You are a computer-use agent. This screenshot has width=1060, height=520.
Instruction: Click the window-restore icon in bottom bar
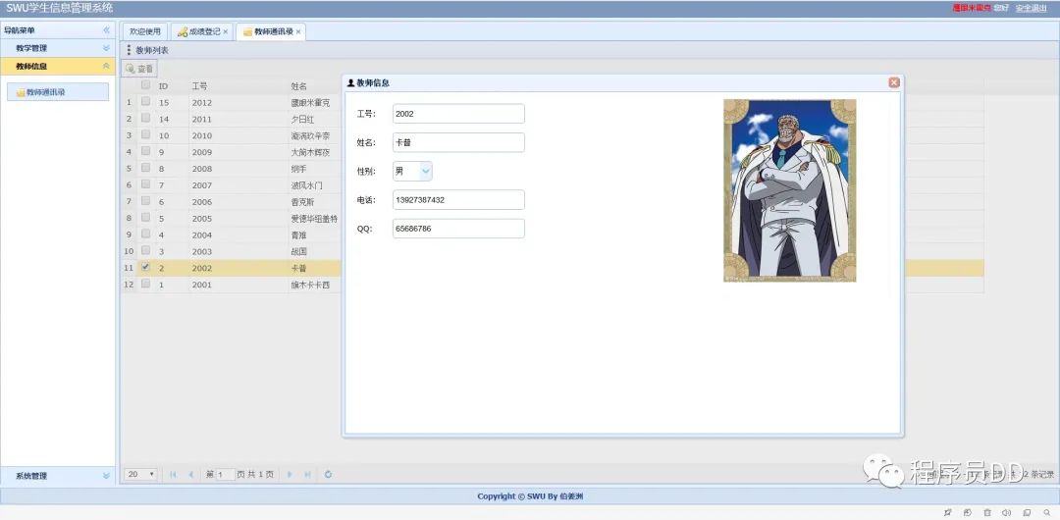[x=1027, y=512]
